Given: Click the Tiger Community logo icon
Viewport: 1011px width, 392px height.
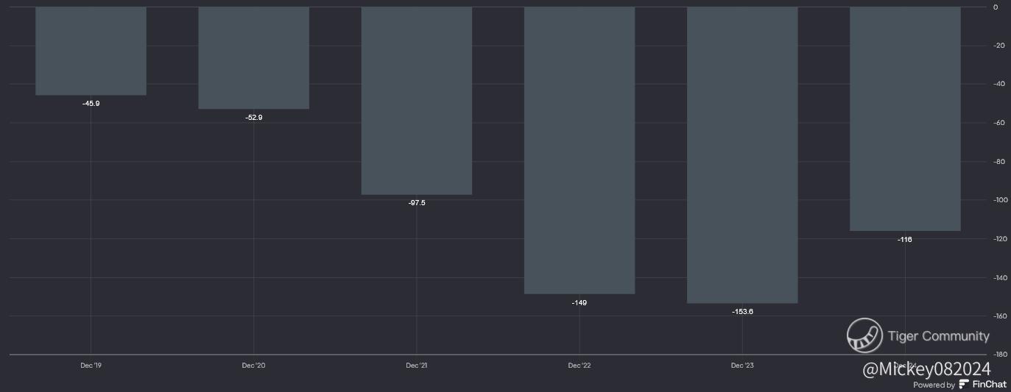Looking at the screenshot, I should pyautogui.click(x=864, y=335).
